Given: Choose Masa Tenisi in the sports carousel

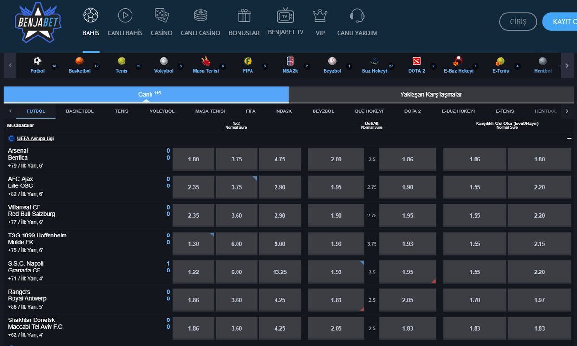Looking at the screenshot, I should 206,65.
